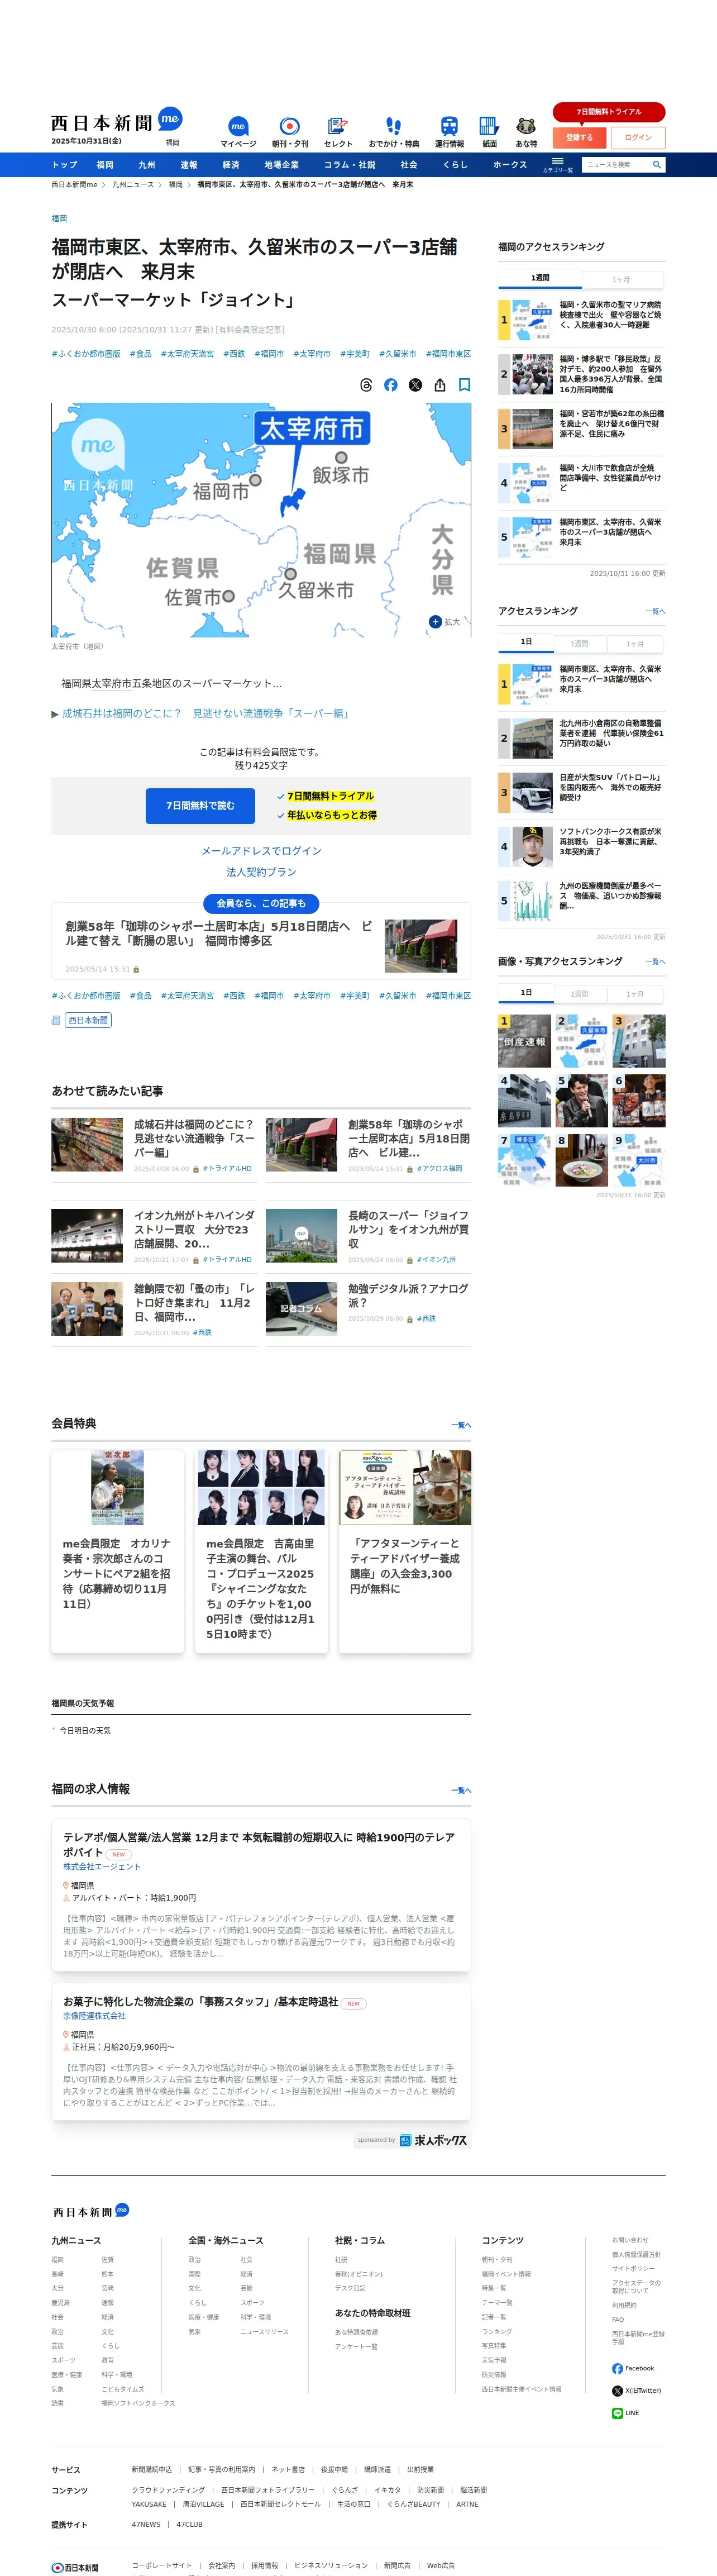The image size is (717, 2576).
Task: Click the 求人ボックス sponsor logo
Action: click(x=433, y=2140)
